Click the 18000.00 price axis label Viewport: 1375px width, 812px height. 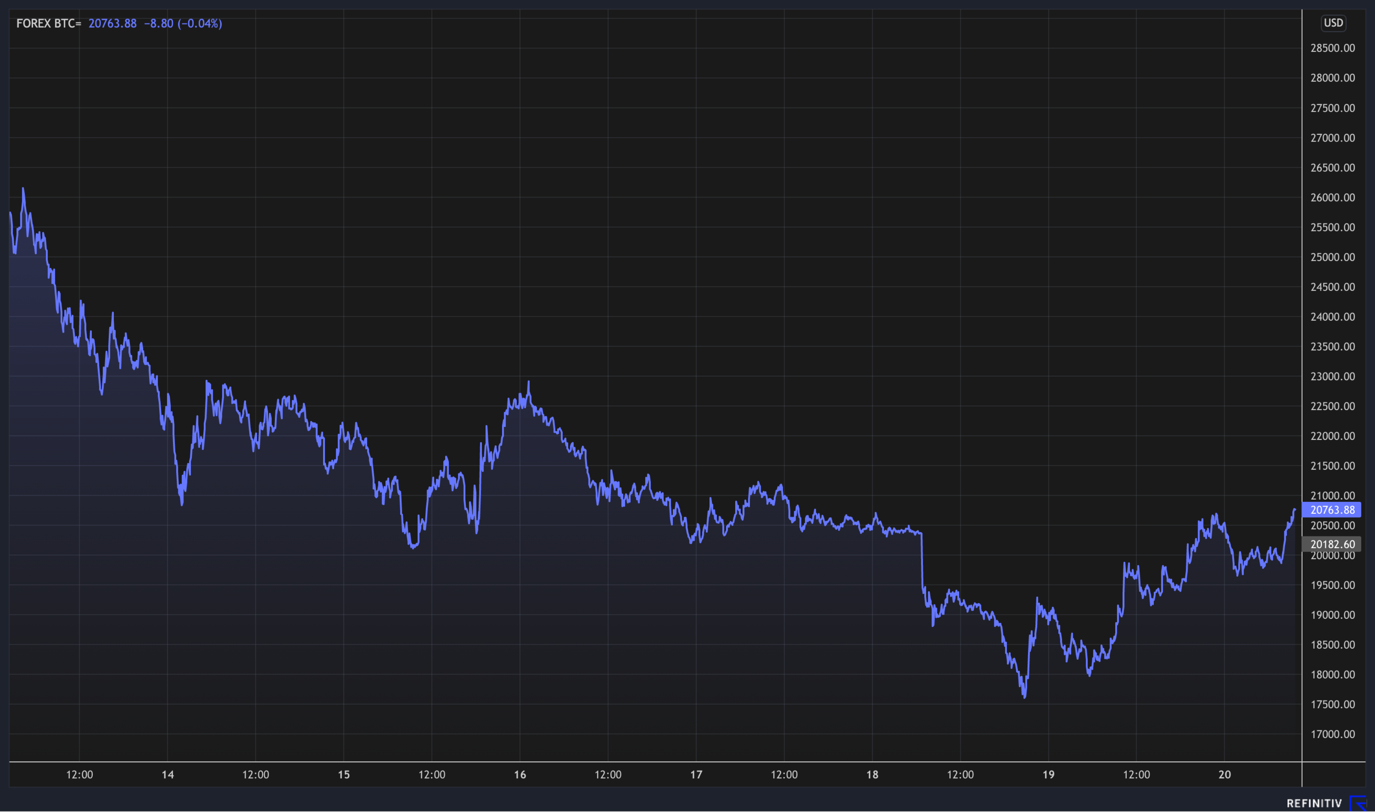(x=1332, y=675)
